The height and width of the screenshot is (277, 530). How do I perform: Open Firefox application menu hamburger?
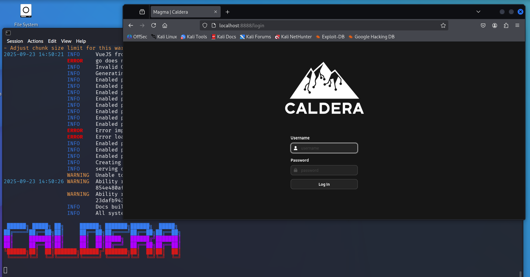coord(517,25)
